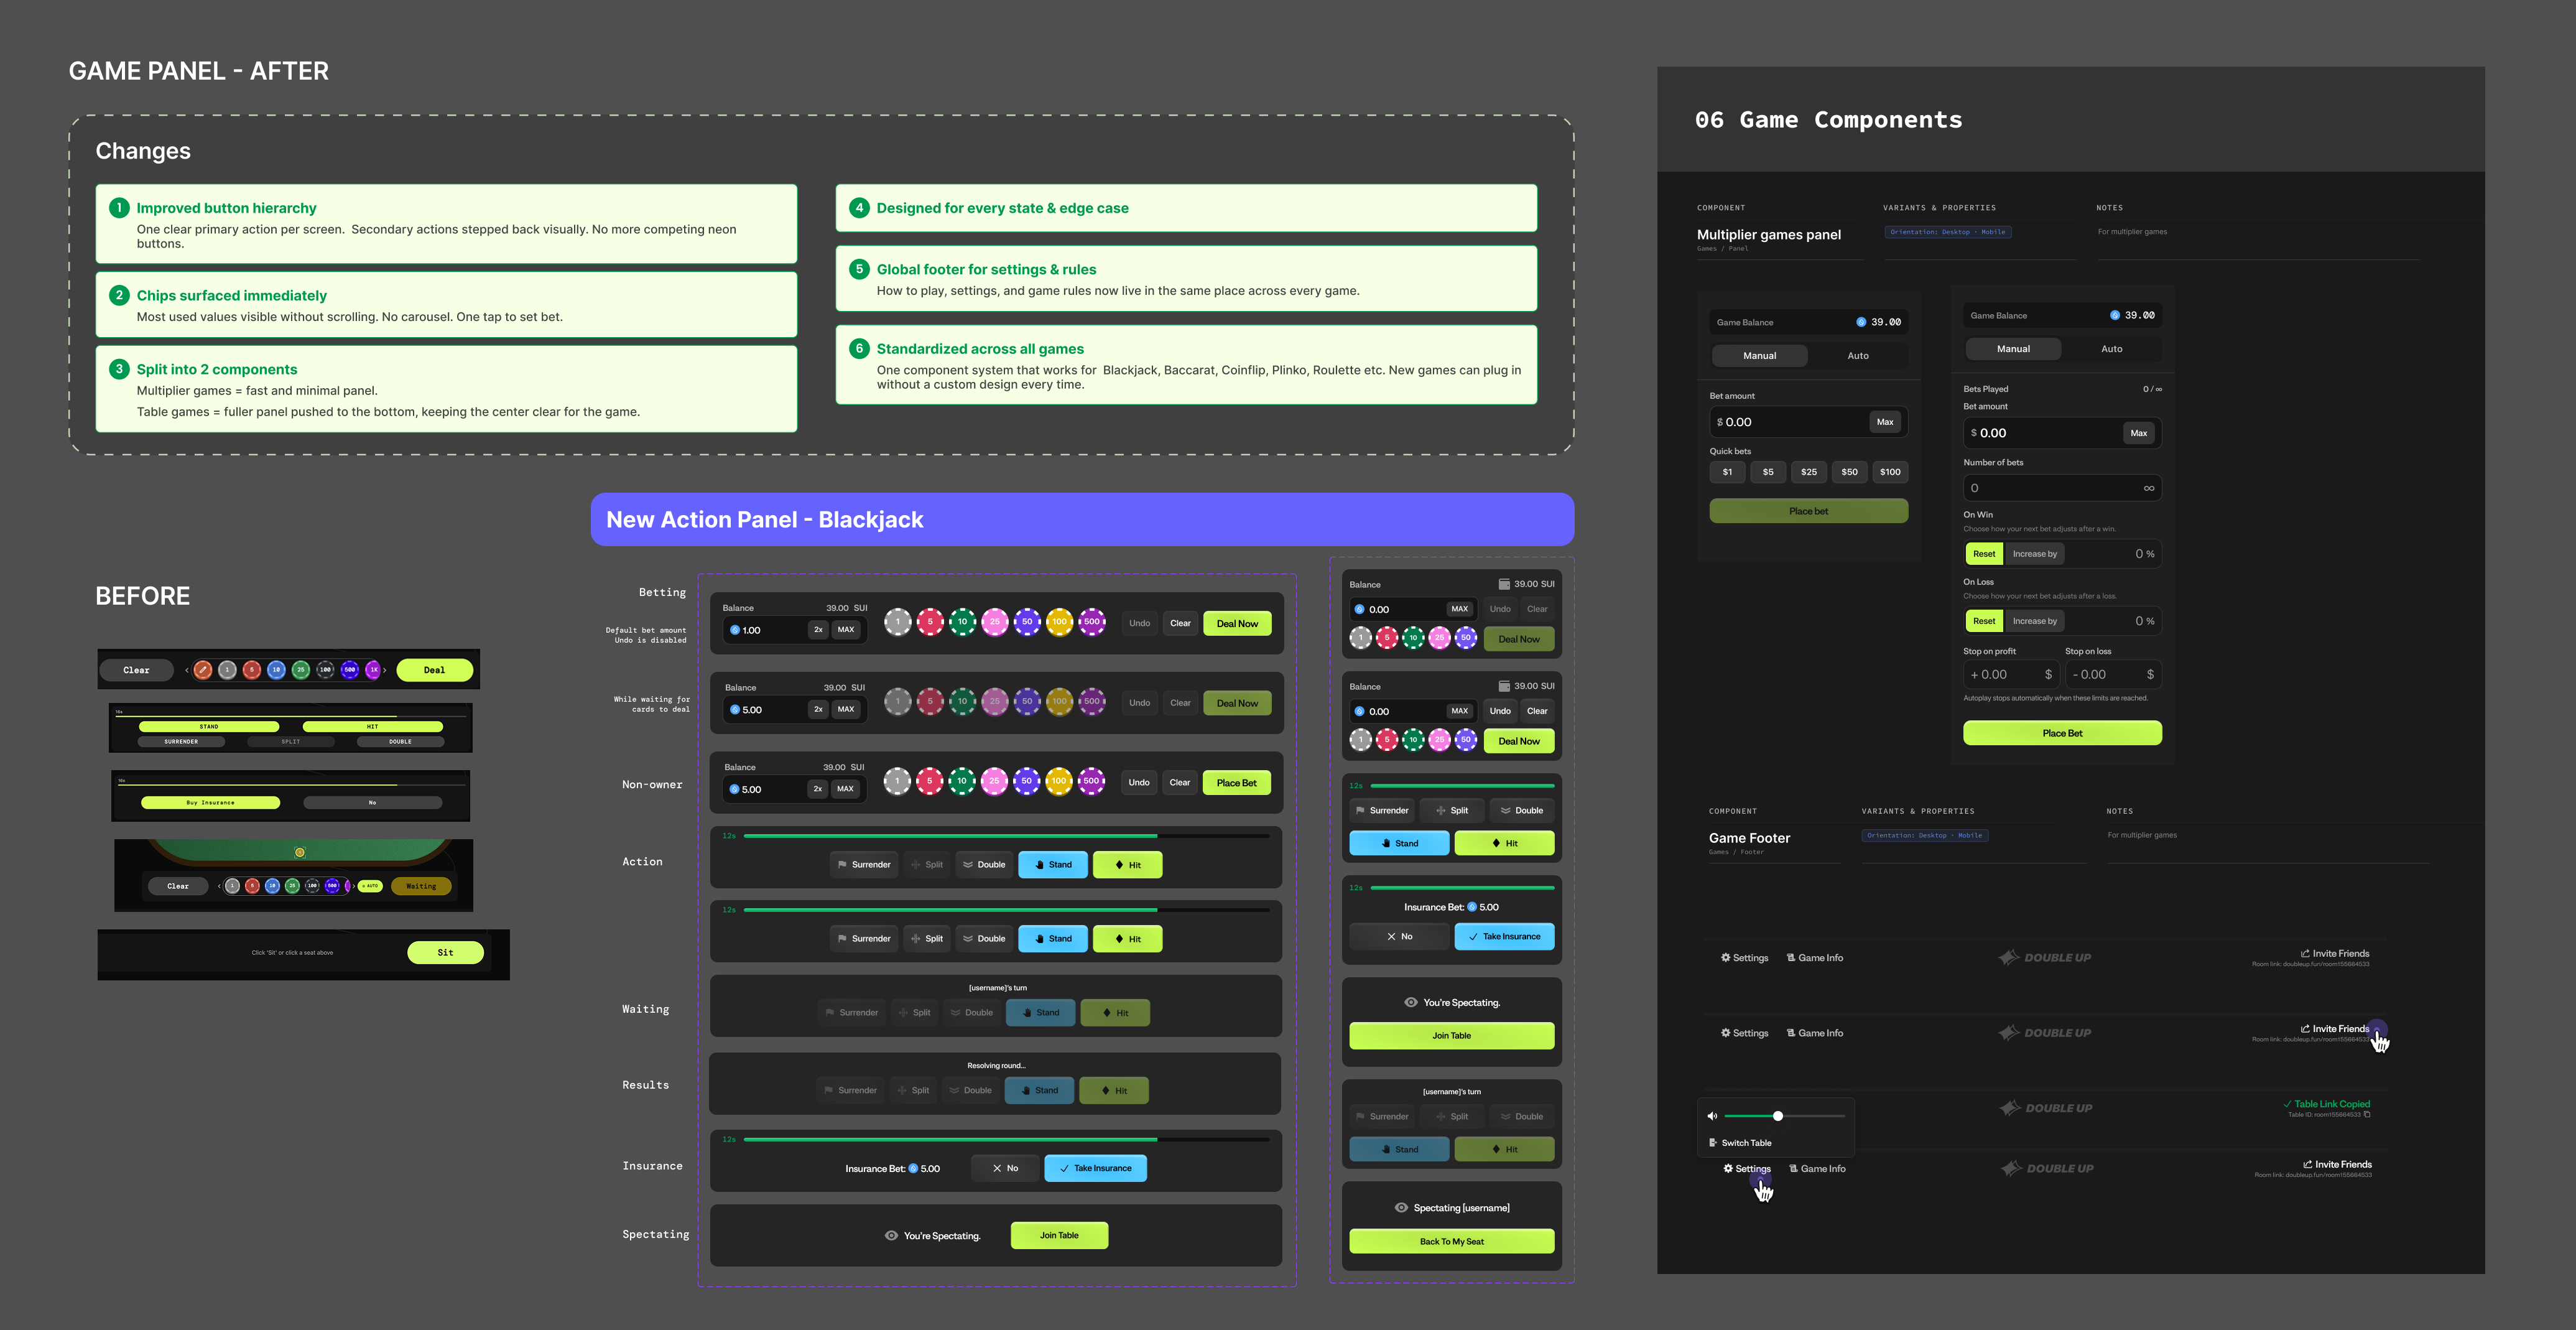The height and width of the screenshot is (1330, 2576).
Task: Click the $100 quick bet button
Action: click(x=1889, y=472)
